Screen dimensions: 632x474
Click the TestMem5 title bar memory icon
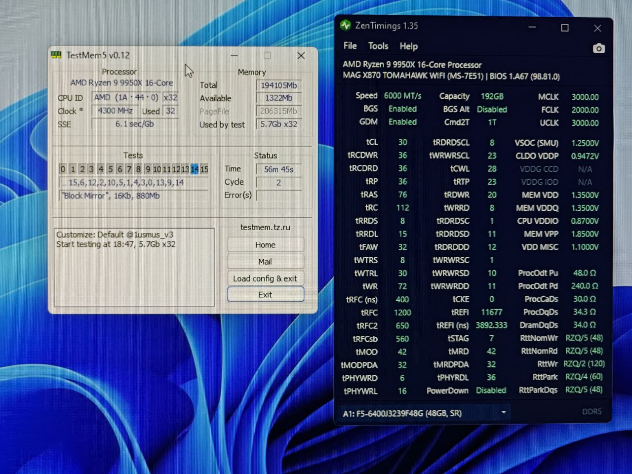[57, 55]
